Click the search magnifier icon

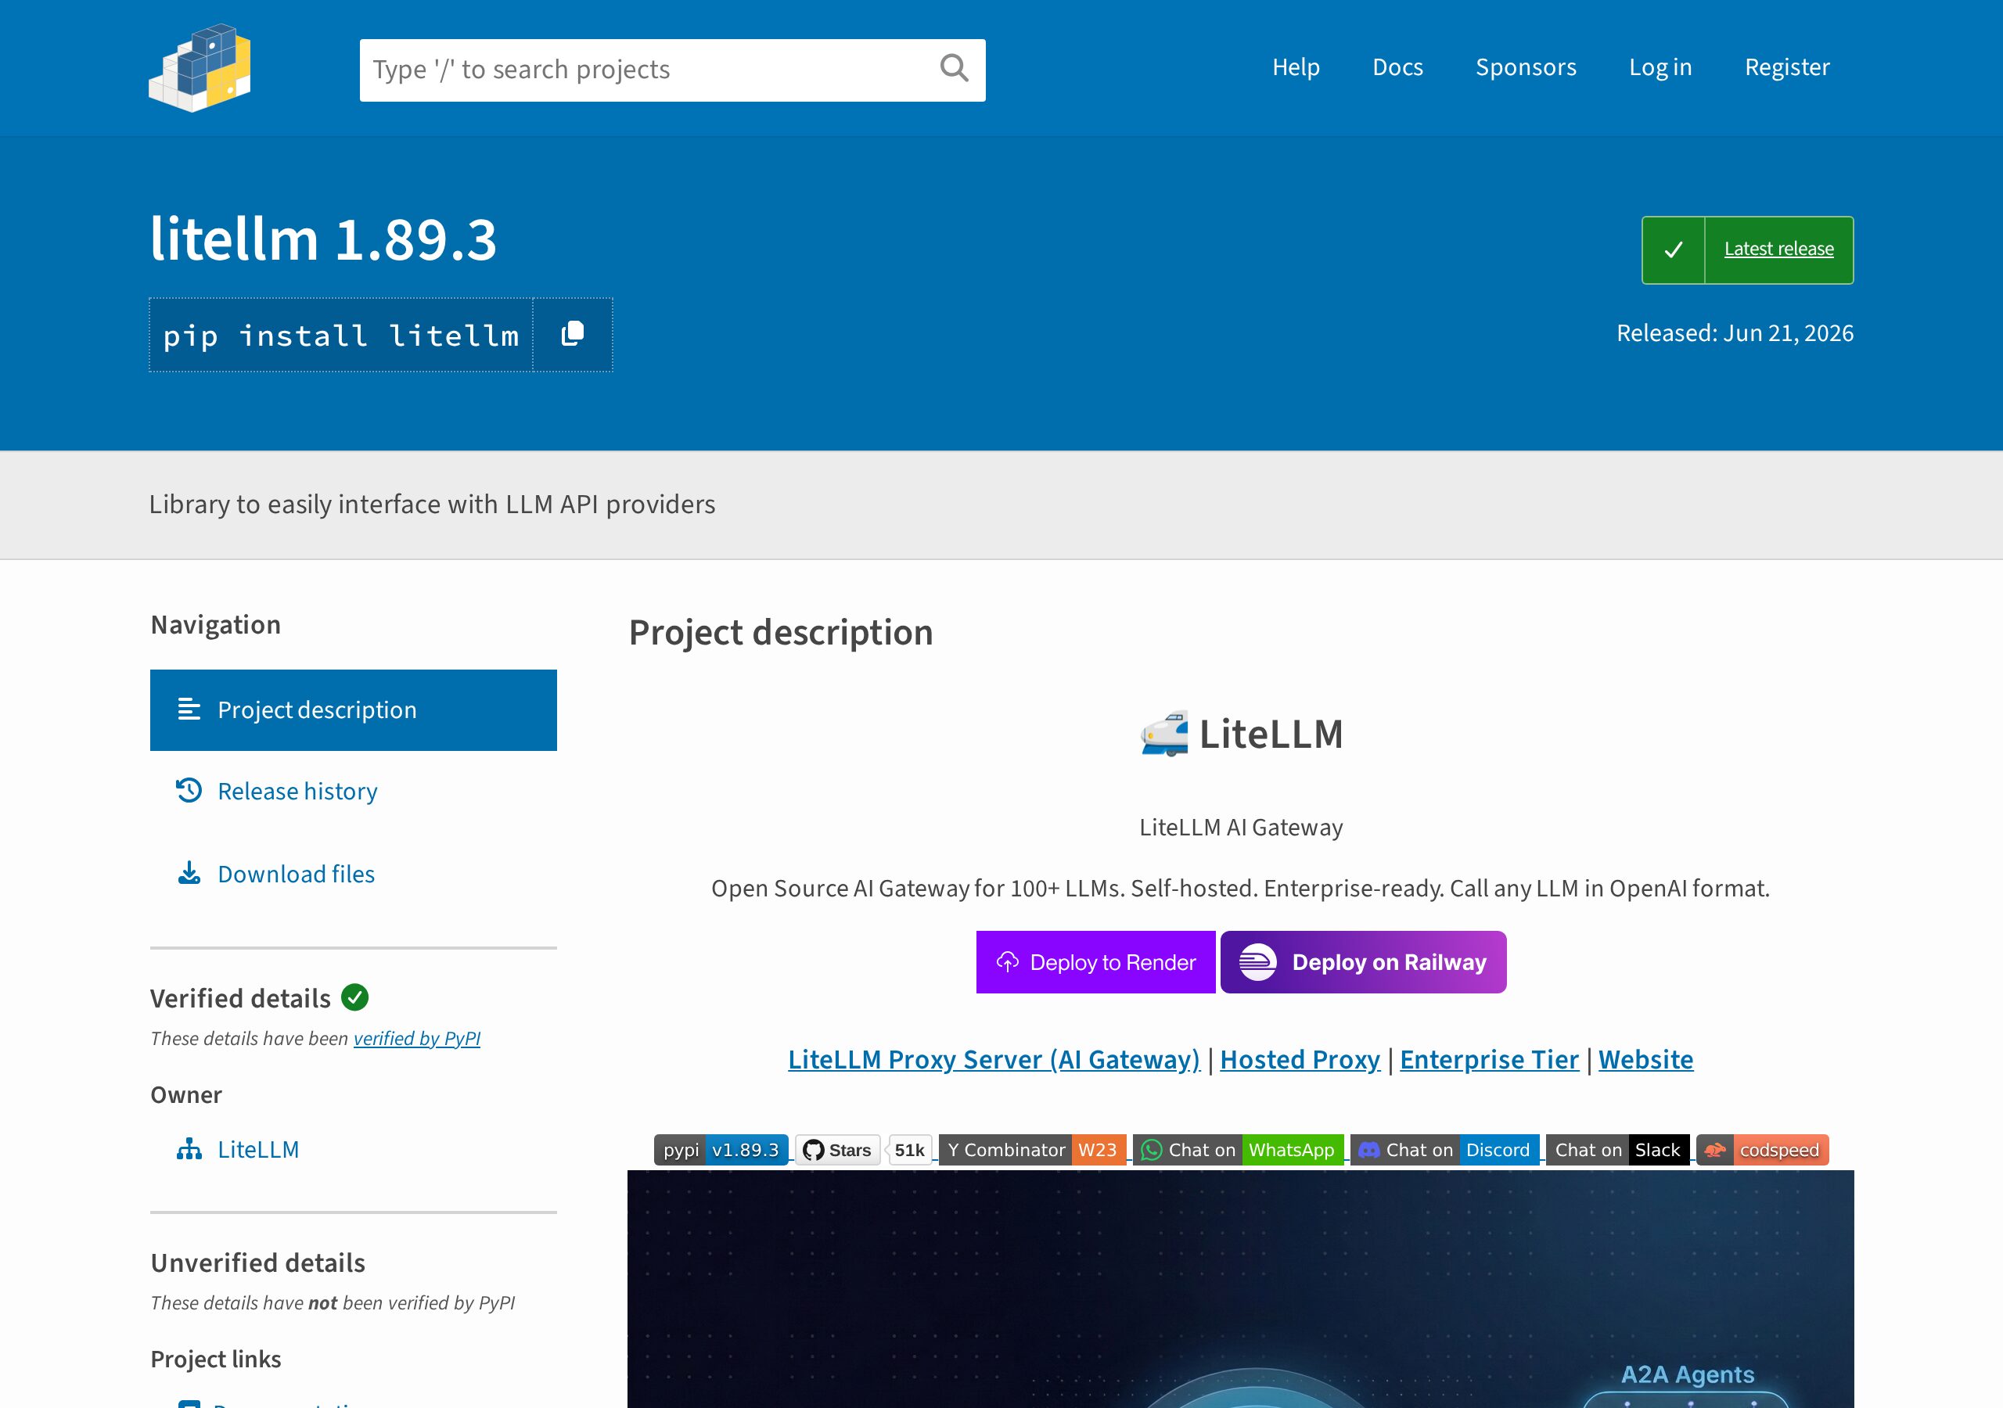954,68
